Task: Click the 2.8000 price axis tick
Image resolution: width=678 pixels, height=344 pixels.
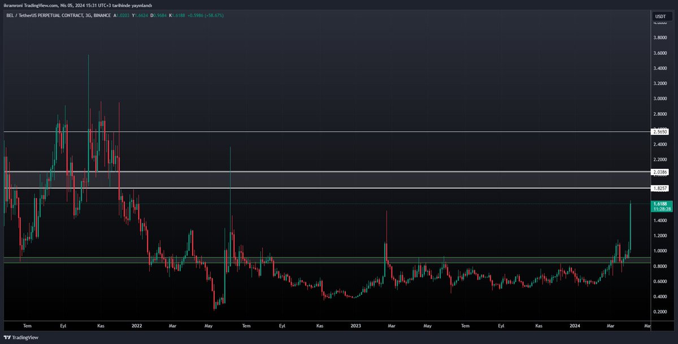Action: [660, 114]
